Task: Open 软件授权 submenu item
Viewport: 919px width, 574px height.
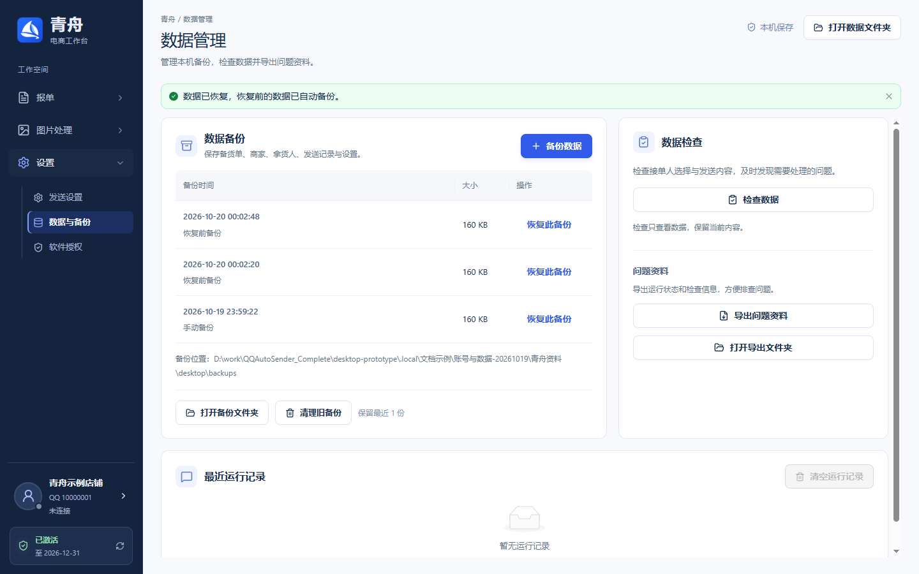Action: 80,247
